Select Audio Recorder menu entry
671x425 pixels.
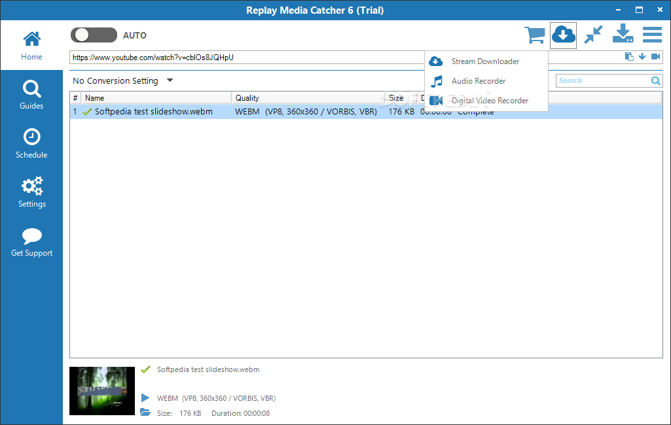(x=486, y=81)
